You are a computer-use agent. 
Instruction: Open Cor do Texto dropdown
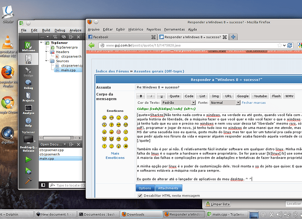(x=178, y=102)
